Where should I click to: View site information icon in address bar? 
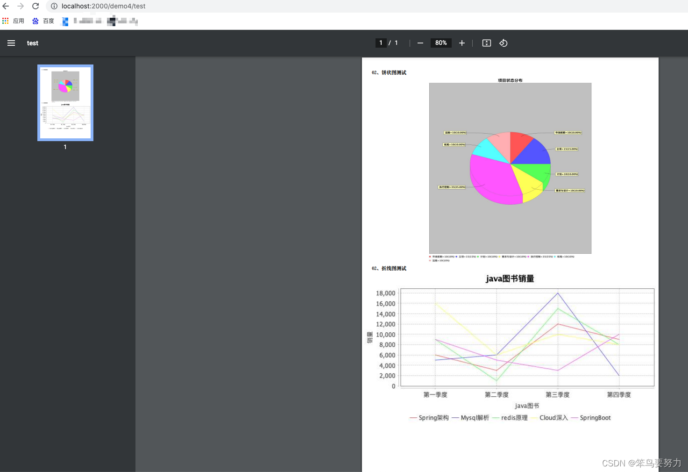54,6
